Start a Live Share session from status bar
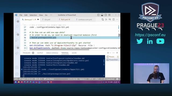This screenshot has height=96, width=172. click(49, 79)
